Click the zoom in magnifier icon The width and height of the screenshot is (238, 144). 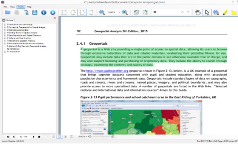[x=125, y=13]
